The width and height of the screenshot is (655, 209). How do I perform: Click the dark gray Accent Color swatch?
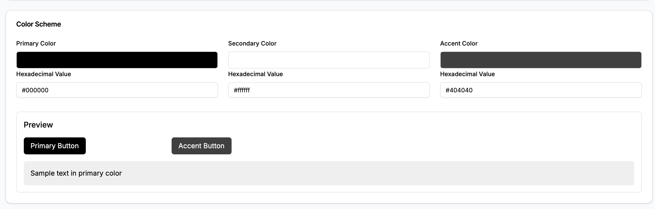click(541, 60)
